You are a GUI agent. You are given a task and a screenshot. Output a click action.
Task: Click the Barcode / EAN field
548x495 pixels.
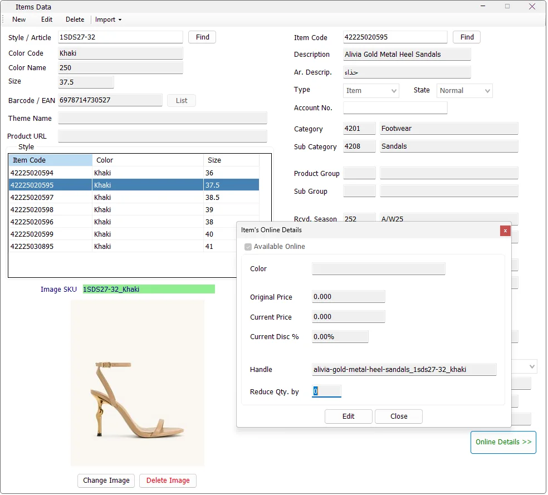pyautogui.click(x=110, y=100)
